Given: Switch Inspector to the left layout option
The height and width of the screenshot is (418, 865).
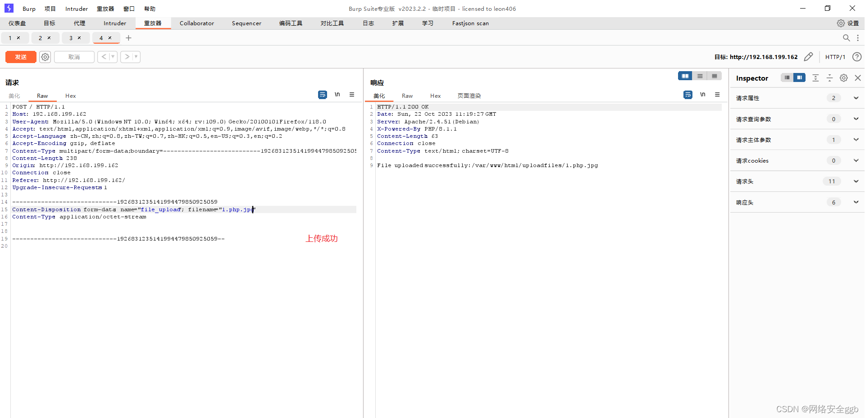Looking at the screenshot, I should pos(787,77).
